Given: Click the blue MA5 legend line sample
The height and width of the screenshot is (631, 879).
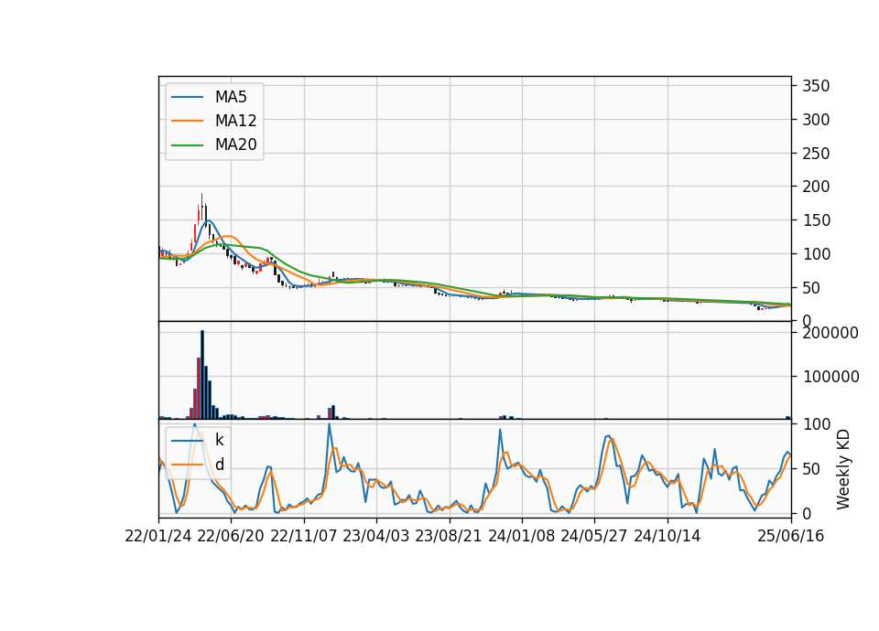Looking at the screenshot, I should click(187, 97).
